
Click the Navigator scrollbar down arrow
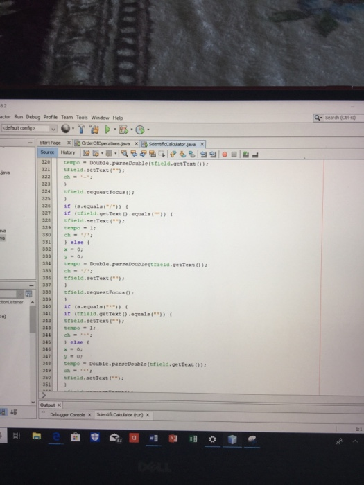click(33, 402)
